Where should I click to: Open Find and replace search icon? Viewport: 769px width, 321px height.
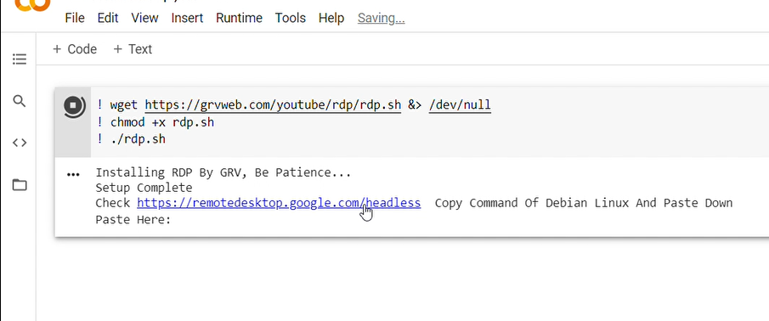pos(20,101)
